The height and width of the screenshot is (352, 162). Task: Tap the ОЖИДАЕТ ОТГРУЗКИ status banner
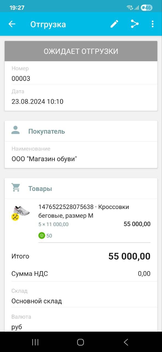point(81,51)
